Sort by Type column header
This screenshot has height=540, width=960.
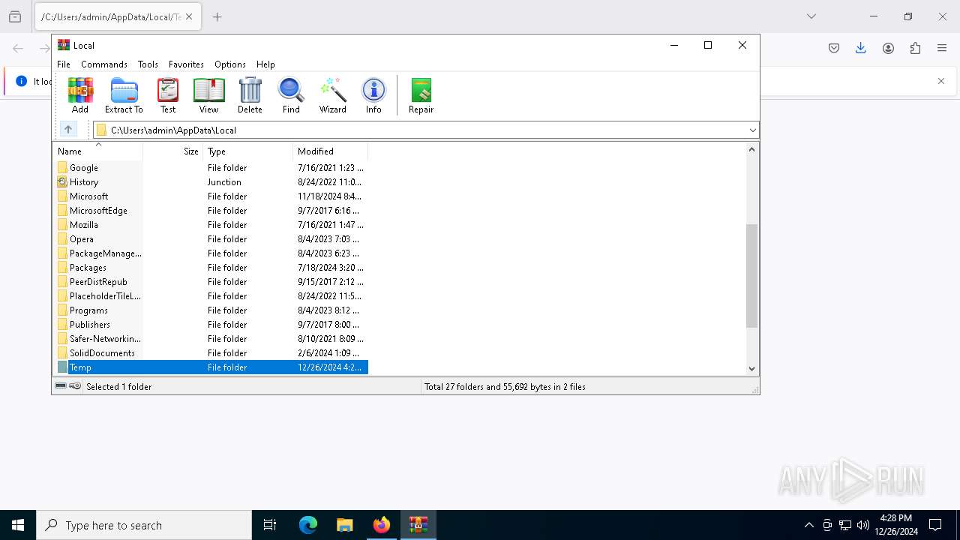[x=247, y=151]
